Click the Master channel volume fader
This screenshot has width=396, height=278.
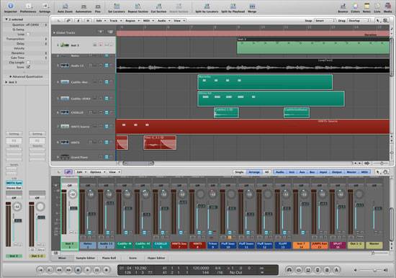[x=377, y=208]
